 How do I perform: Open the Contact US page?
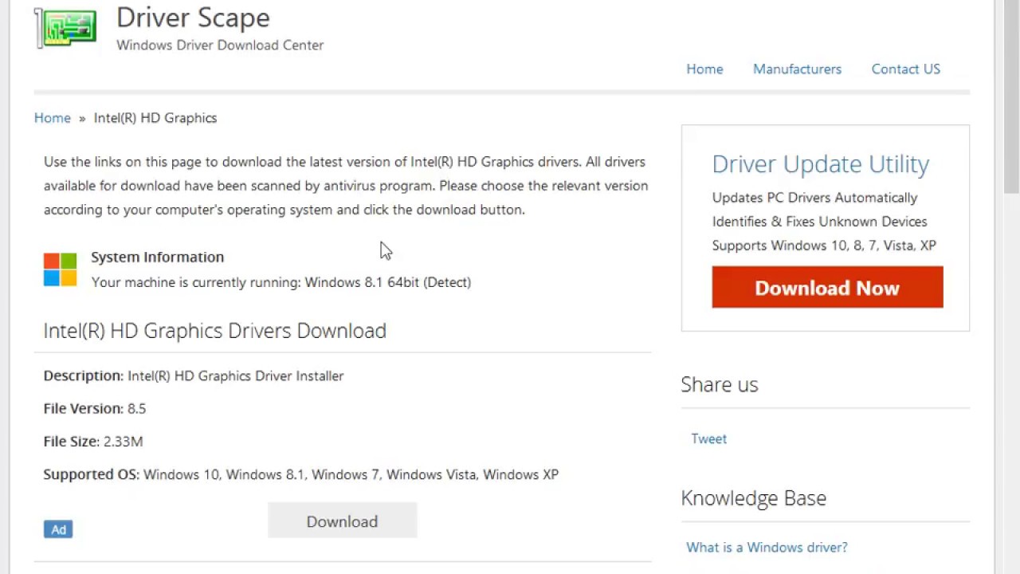(x=905, y=69)
